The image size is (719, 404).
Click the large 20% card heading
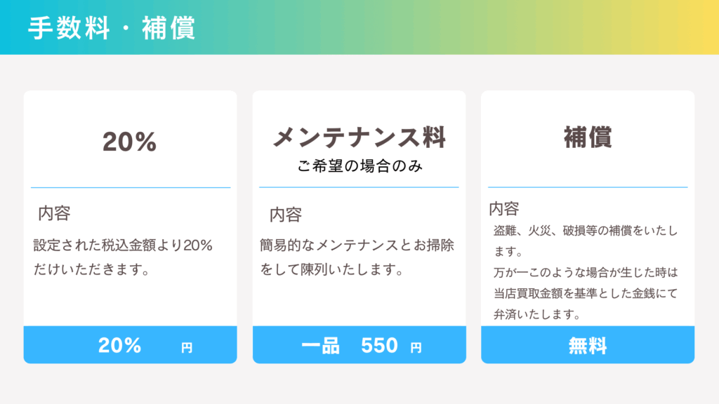pos(130,142)
